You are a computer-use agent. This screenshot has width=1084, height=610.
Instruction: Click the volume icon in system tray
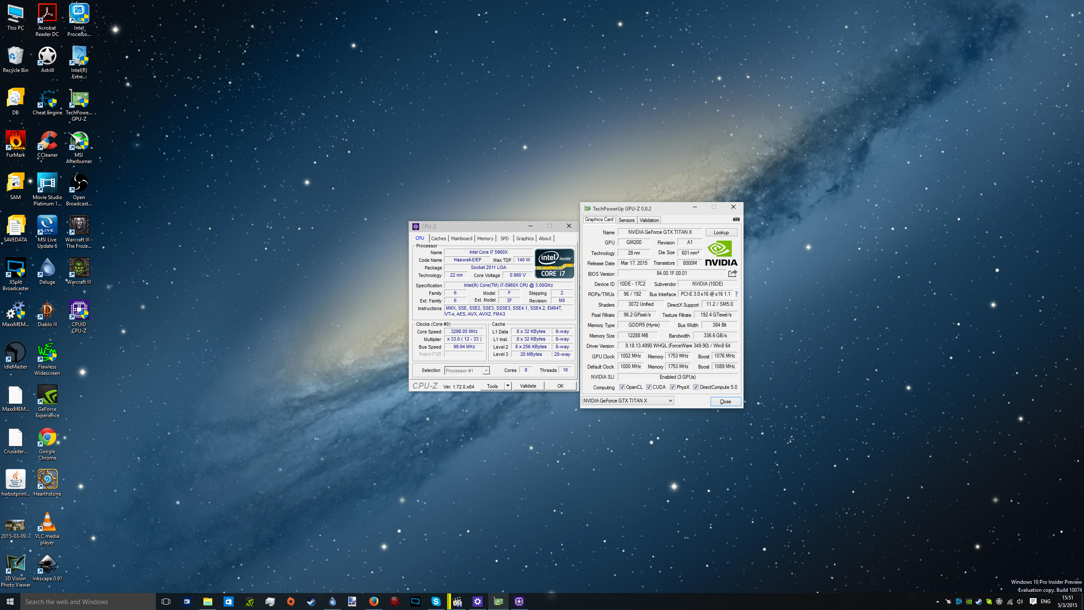[x=1020, y=602]
